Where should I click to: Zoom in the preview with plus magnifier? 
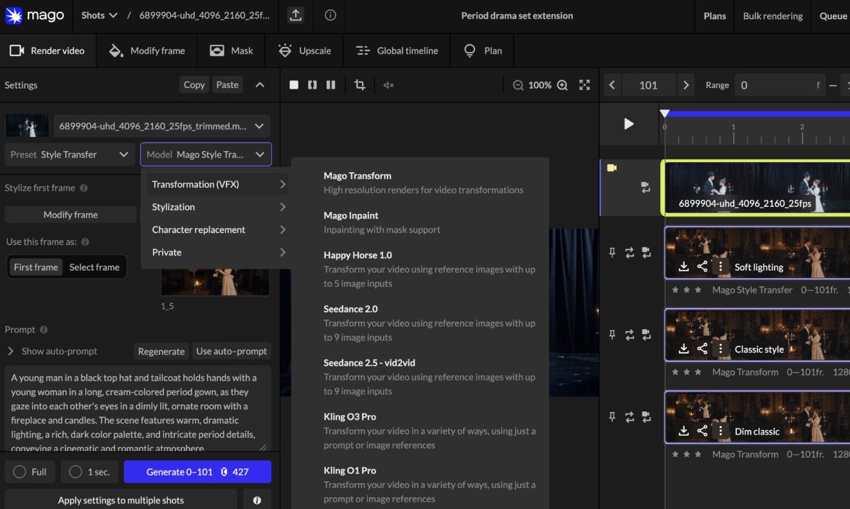pos(562,85)
